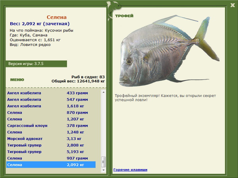Click the Версия игры: 3.7.5 banner
The height and width of the screenshot is (178, 238).
(36, 64)
